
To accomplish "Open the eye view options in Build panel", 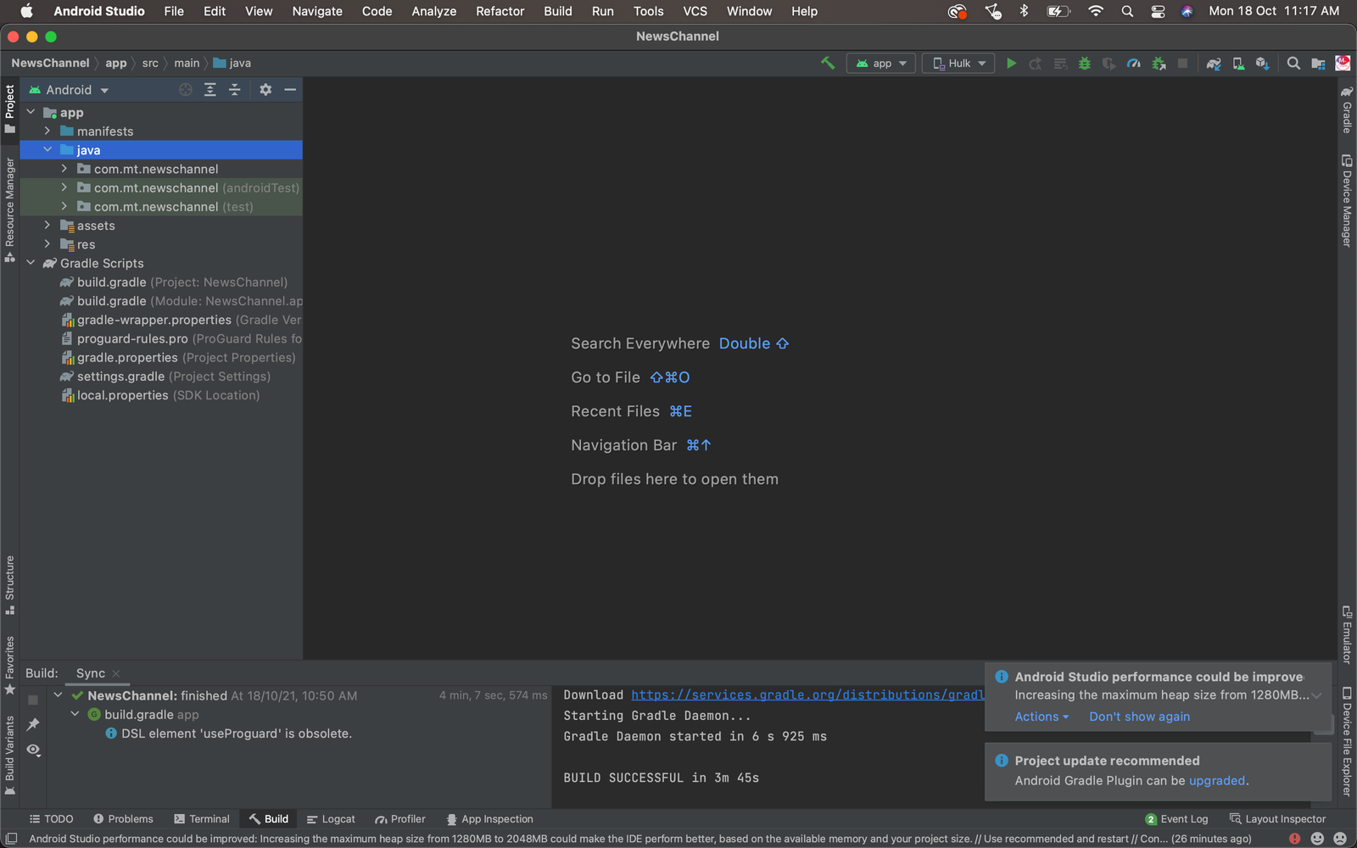I will coord(33,750).
